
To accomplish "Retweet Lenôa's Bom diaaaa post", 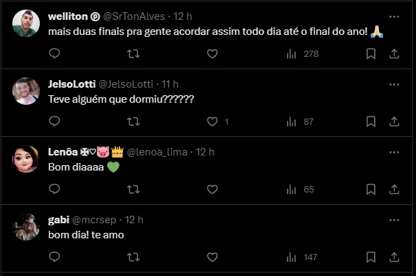I will pos(134,189).
